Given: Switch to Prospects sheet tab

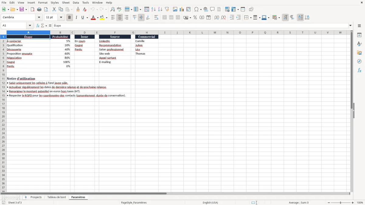Looking at the screenshot, I should (36, 197).
